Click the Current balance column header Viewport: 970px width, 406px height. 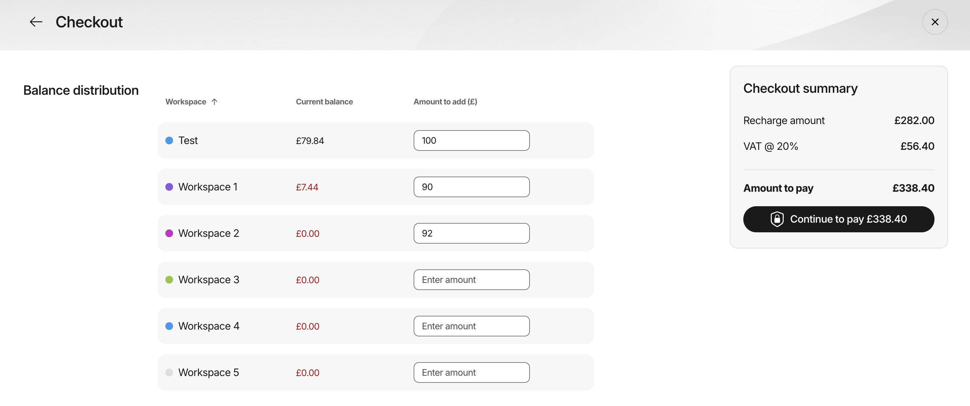324,102
